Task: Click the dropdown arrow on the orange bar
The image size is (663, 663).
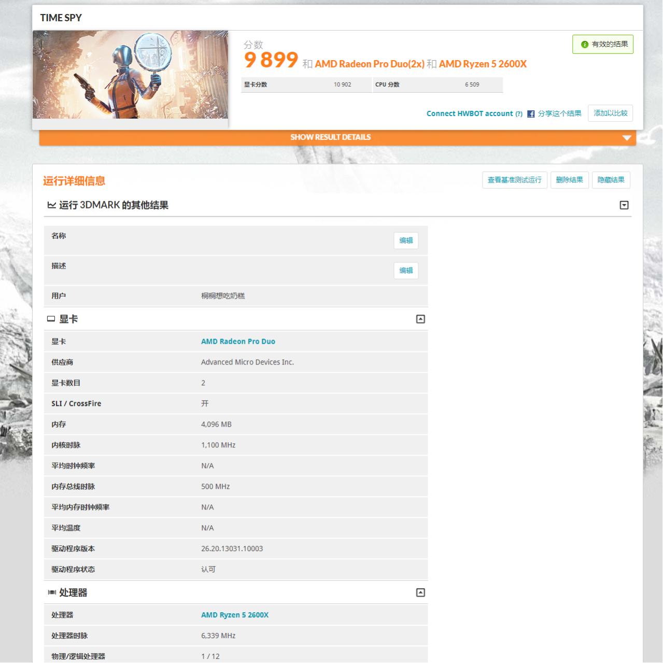Action: [x=627, y=138]
